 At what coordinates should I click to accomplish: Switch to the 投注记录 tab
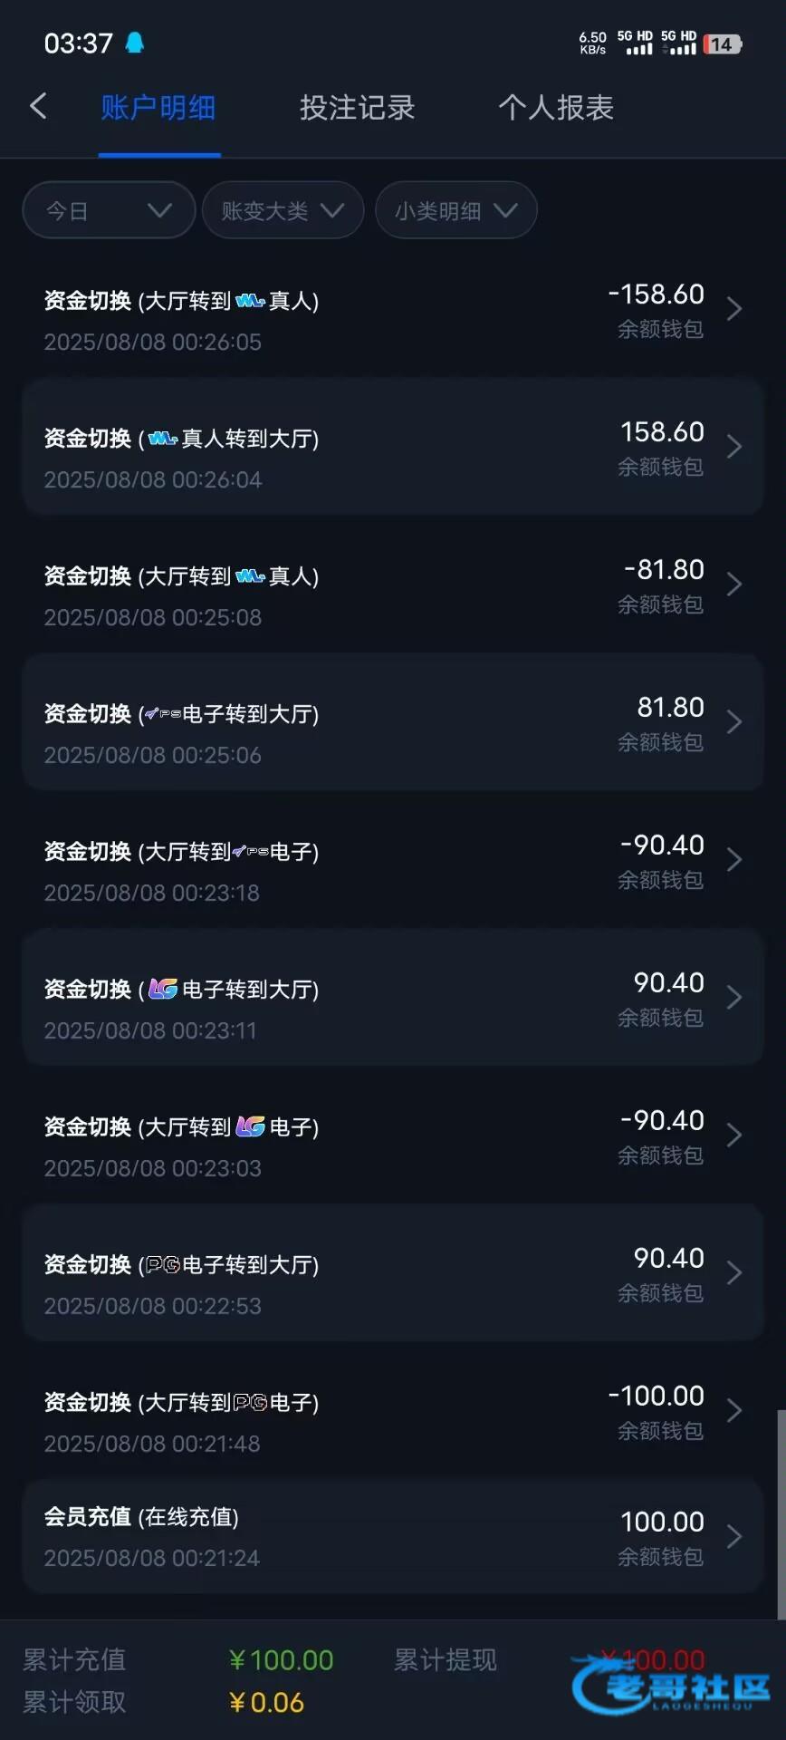click(x=357, y=108)
